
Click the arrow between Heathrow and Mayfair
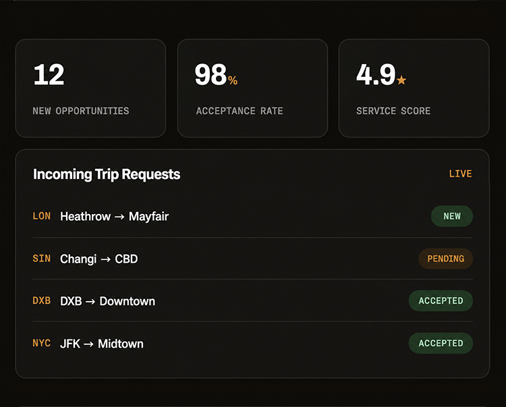[119, 217]
